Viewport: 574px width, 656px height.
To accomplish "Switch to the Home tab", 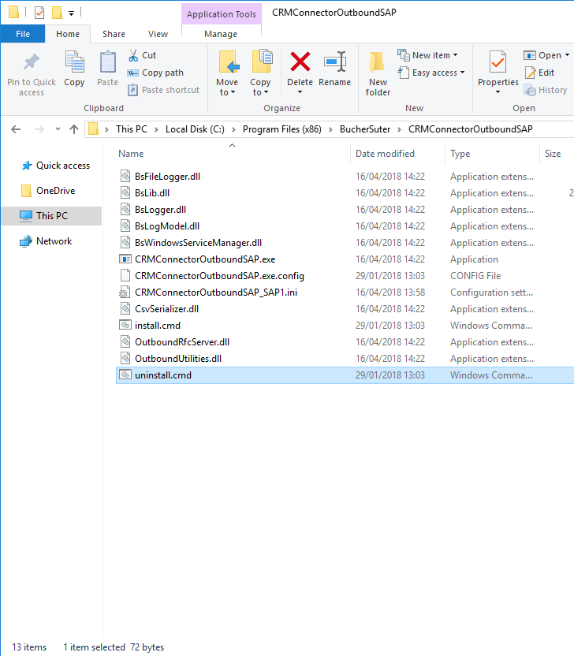I will point(68,34).
